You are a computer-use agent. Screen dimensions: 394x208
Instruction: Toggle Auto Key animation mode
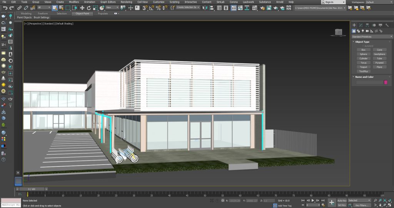[342, 200]
